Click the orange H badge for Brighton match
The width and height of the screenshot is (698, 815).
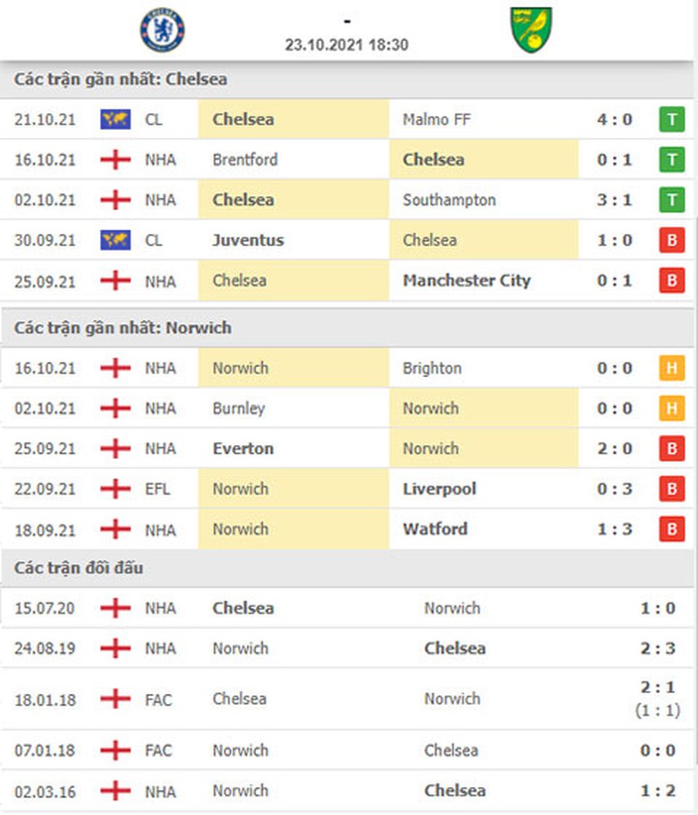(671, 368)
